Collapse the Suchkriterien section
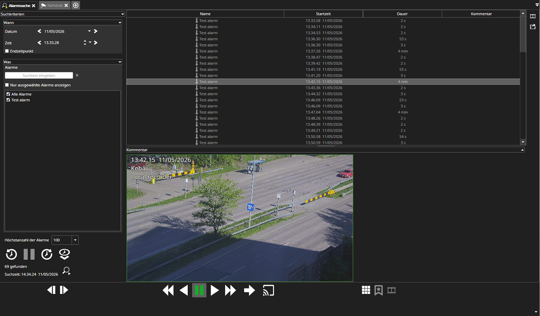 123,14
